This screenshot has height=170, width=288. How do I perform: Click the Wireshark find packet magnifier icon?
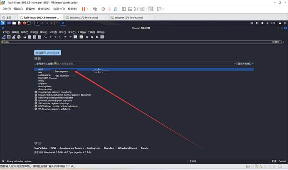[45, 37]
